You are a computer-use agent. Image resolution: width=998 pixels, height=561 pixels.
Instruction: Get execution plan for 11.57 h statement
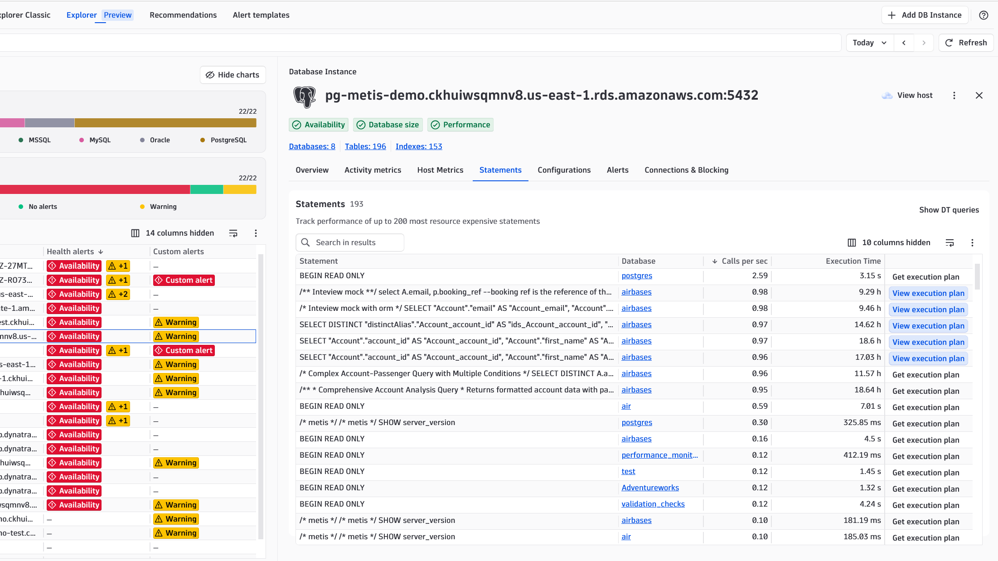925,375
